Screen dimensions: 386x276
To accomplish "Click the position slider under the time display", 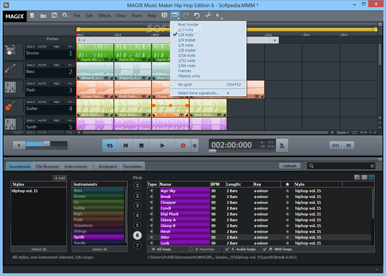I will 212,151.
